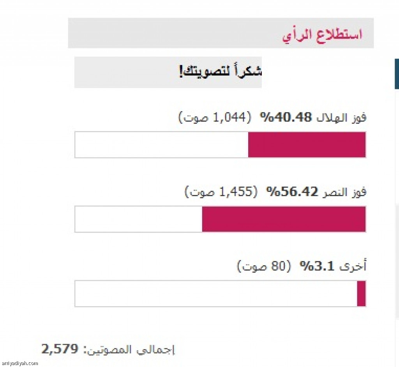Viewport: 399px width, 367px height.
Task: Click the 3.1% percentage text
Action: [x=316, y=266]
